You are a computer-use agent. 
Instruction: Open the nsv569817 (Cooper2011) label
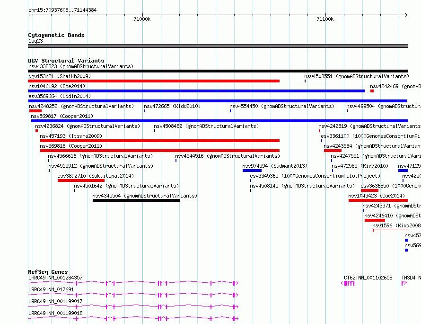point(62,116)
